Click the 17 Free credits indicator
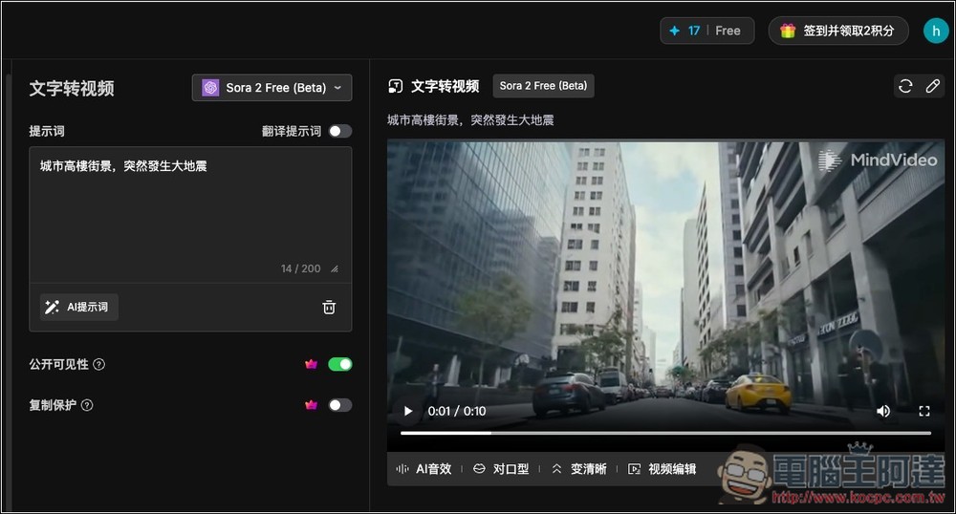Image resolution: width=956 pixels, height=514 pixels. tap(706, 31)
